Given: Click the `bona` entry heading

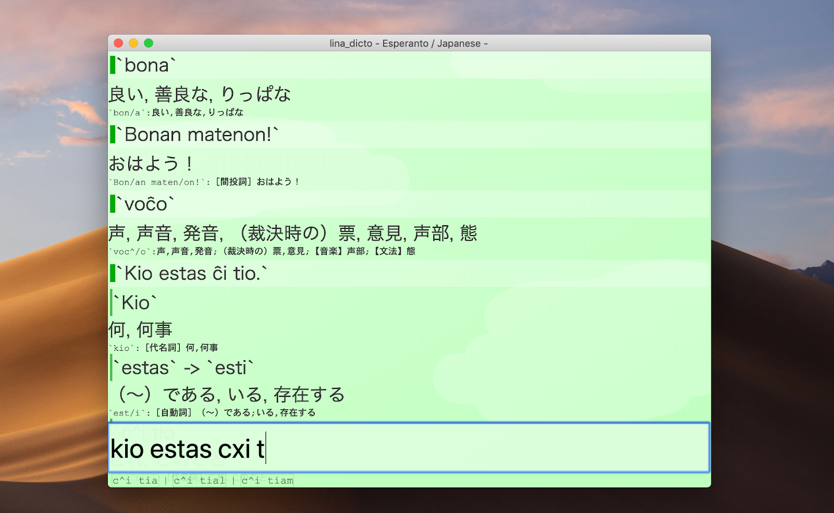Looking at the screenshot, I should [146, 65].
